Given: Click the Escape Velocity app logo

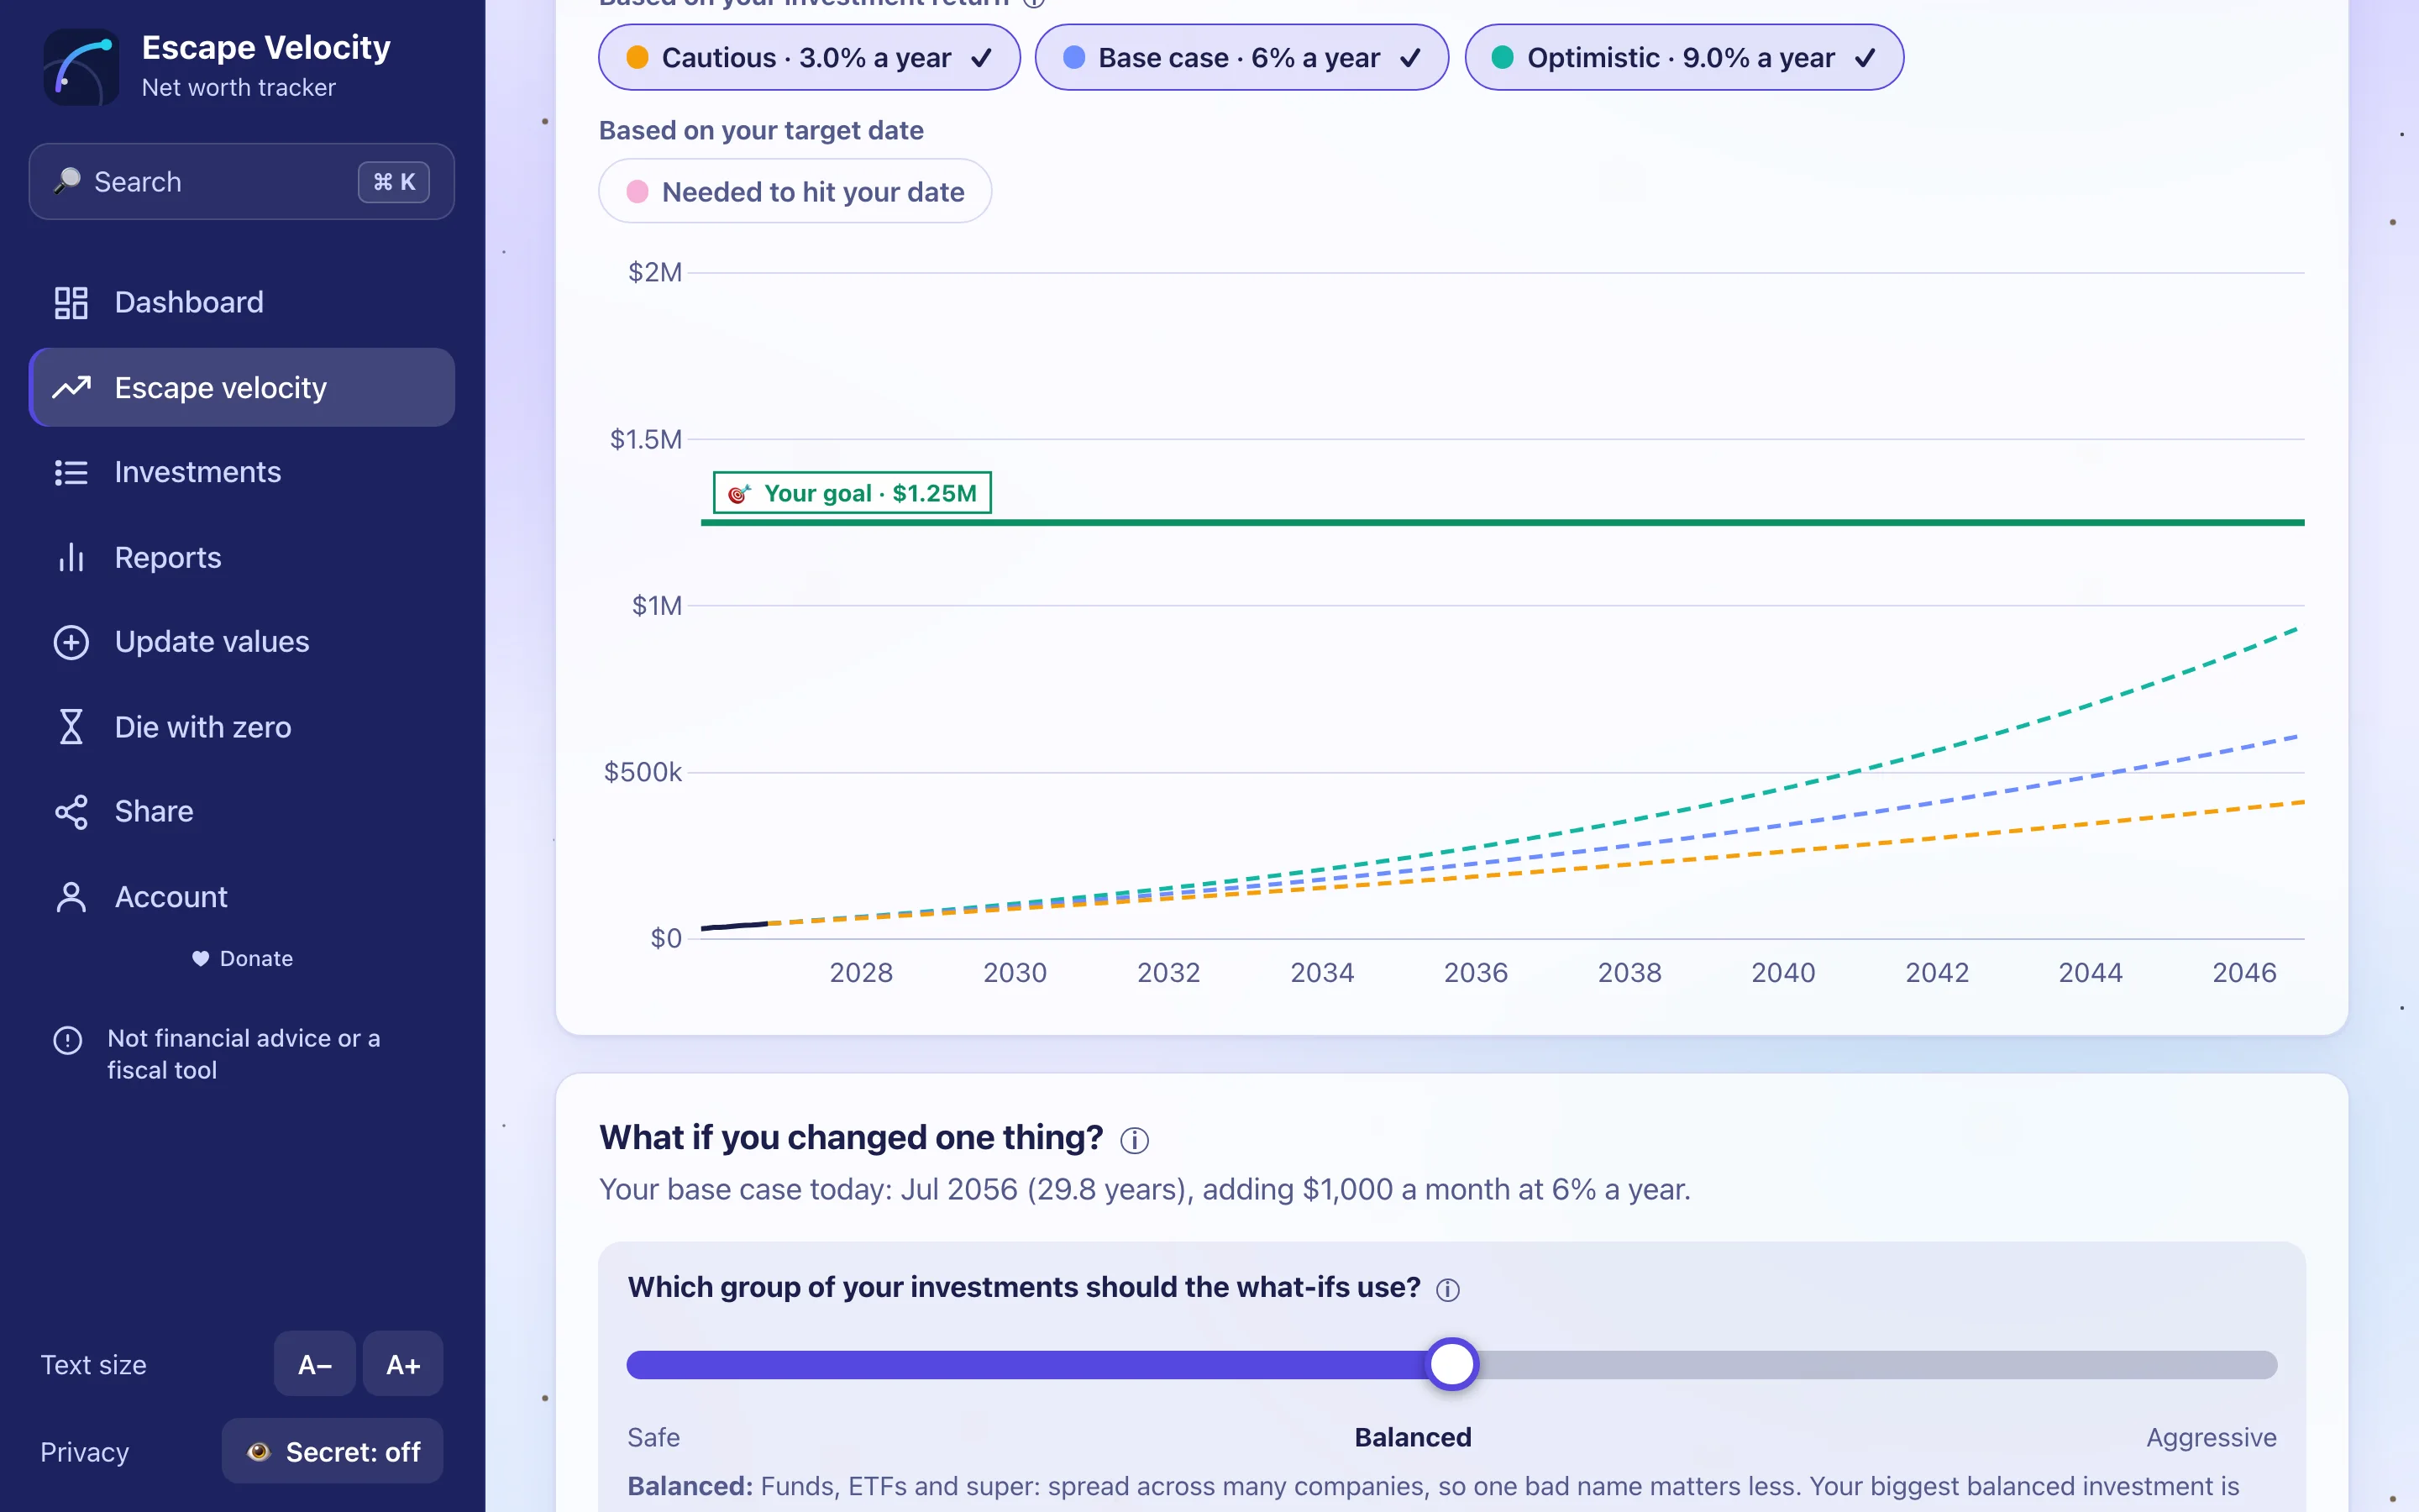Looking at the screenshot, I should [81, 67].
